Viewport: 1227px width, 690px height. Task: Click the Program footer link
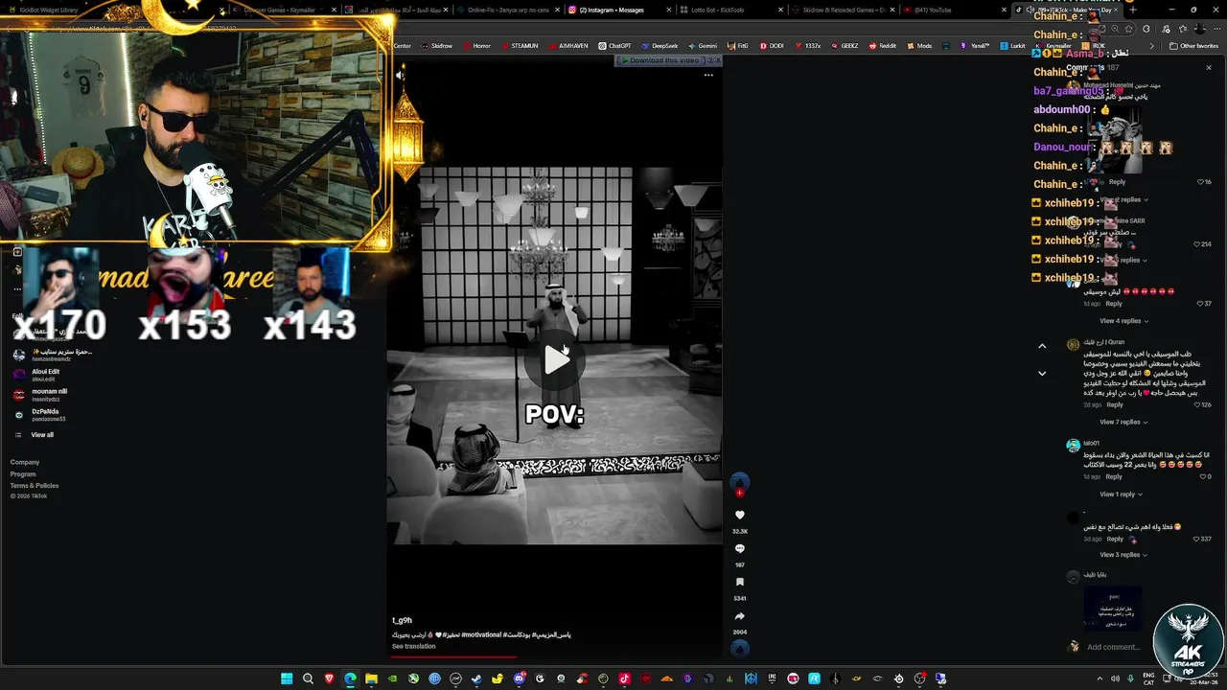23,473
